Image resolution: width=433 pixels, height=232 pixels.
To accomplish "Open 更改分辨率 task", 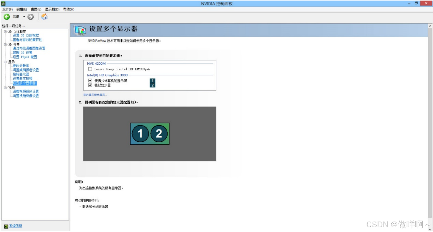I will coord(21,66).
